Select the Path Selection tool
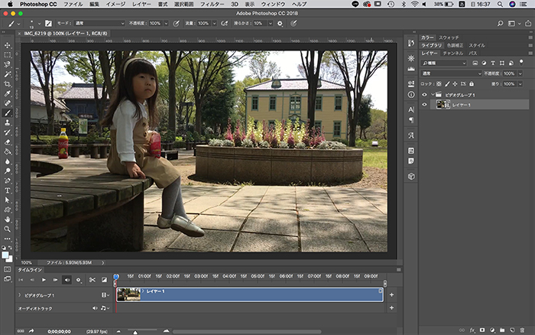 [7, 200]
